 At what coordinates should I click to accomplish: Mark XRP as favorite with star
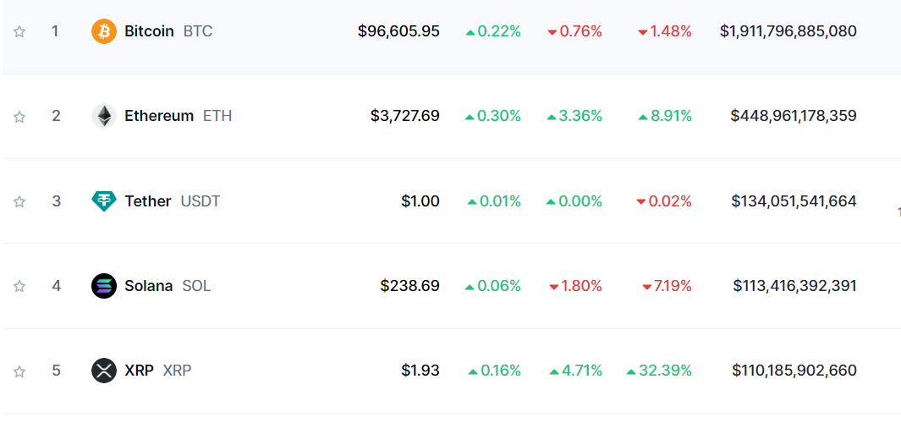pos(19,371)
